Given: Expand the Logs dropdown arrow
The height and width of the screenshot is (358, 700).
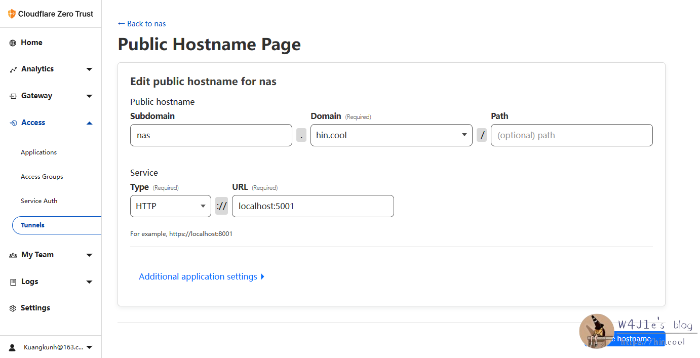Looking at the screenshot, I should [x=89, y=282].
